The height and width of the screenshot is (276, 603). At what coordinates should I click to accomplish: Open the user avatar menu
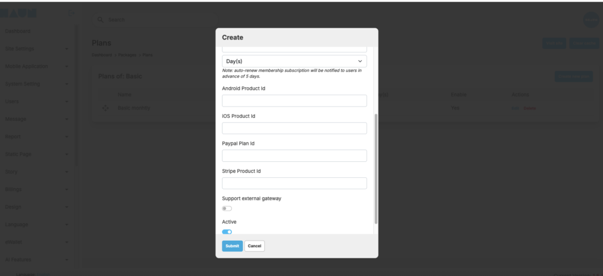591,19
